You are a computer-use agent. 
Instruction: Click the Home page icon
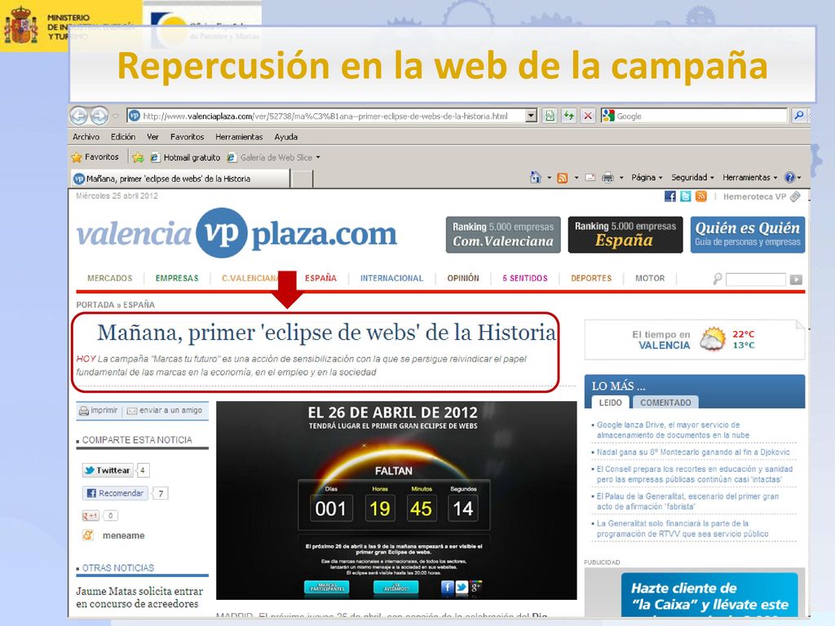point(536,177)
